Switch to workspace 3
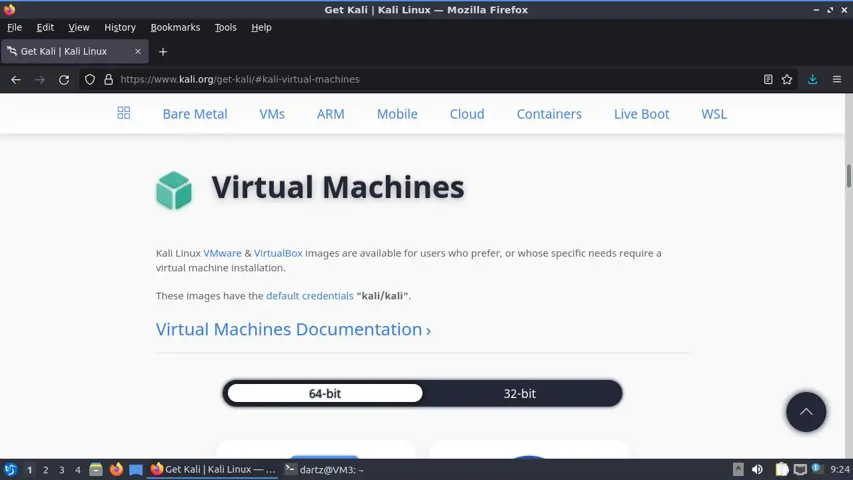Screen dimensions: 853x480 [x=61, y=470]
